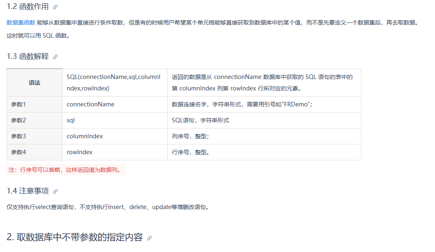Click the columnIndex parameter cell

115,136
